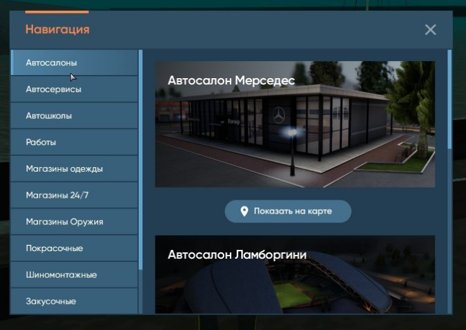The image size is (466, 330).
Task: Click the Навигация heading tab
Action: pyautogui.click(x=57, y=29)
